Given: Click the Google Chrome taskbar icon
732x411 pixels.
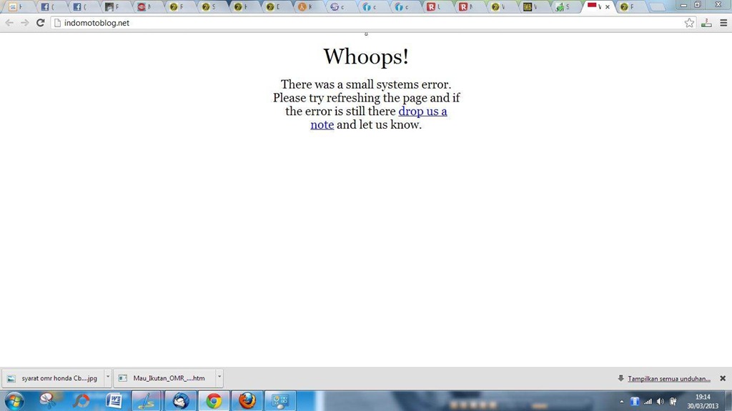Looking at the screenshot, I should coord(214,401).
